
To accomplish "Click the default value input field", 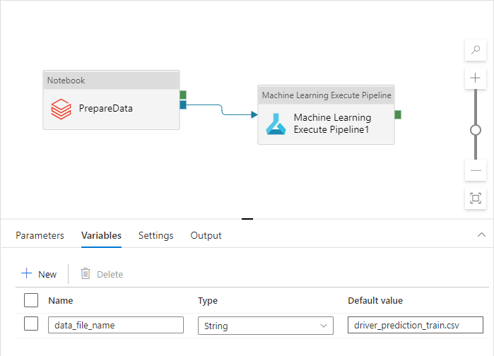I will coord(415,325).
